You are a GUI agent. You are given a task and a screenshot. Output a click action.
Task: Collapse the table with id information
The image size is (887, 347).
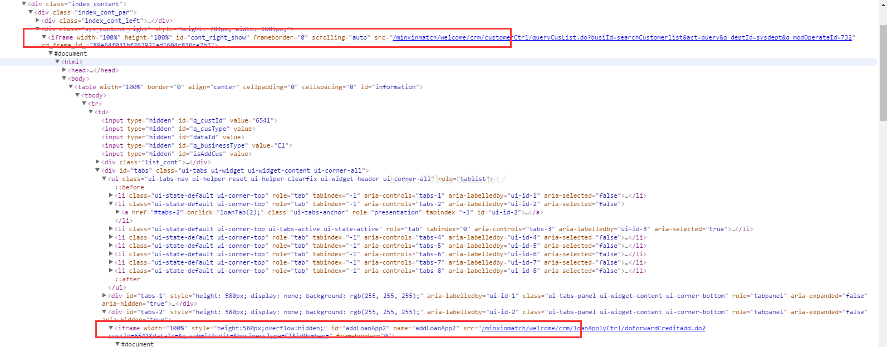(71, 87)
